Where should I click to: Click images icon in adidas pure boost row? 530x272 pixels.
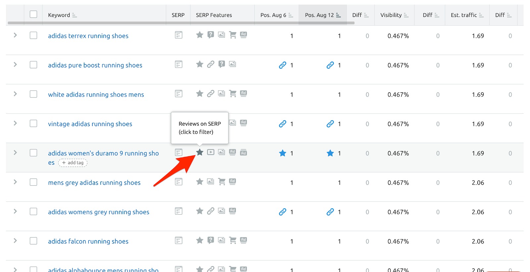pos(233,64)
